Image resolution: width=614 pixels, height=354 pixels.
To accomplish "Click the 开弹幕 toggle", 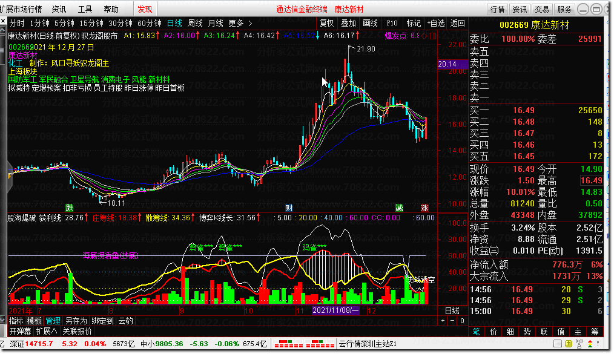I will [21, 332].
